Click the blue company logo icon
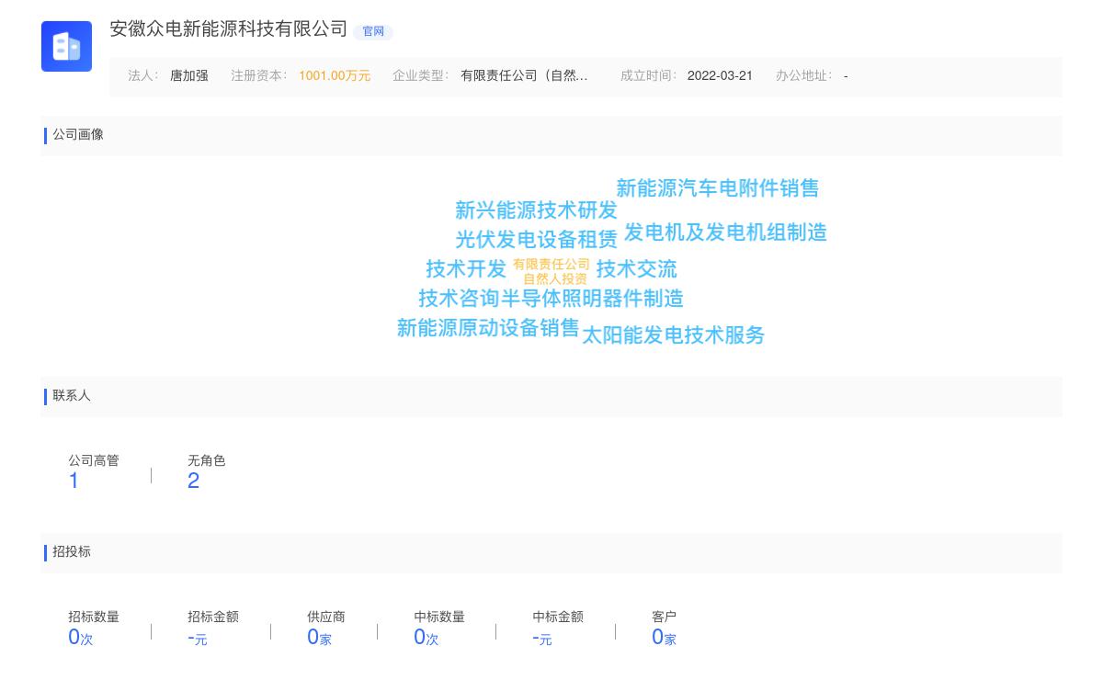Viewport: 1103px width, 691px height. point(66,46)
